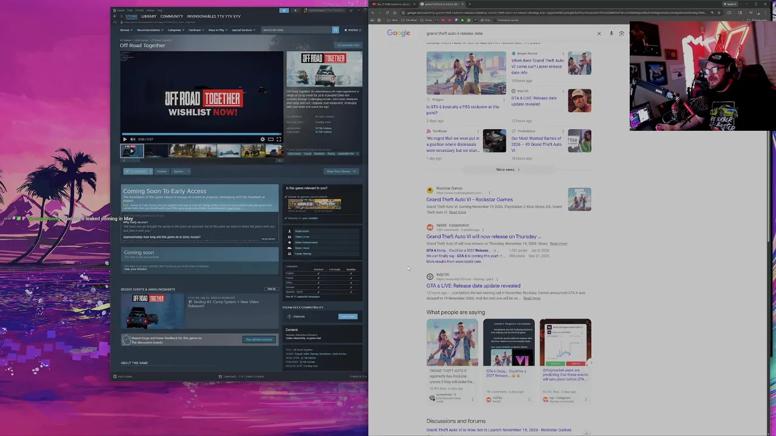Click Learn more under Steam Deck Compatibility
This screenshot has width=776, height=436.
348,316
